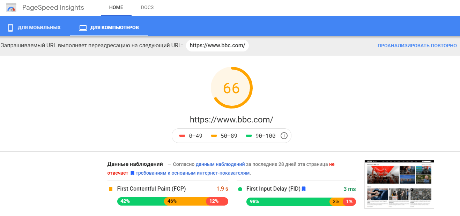This screenshot has height=216, width=460.
Task: Click ПРОАНАЛИЗИРОВАТЬ ПОВТОРНО button
Action: click(x=417, y=46)
